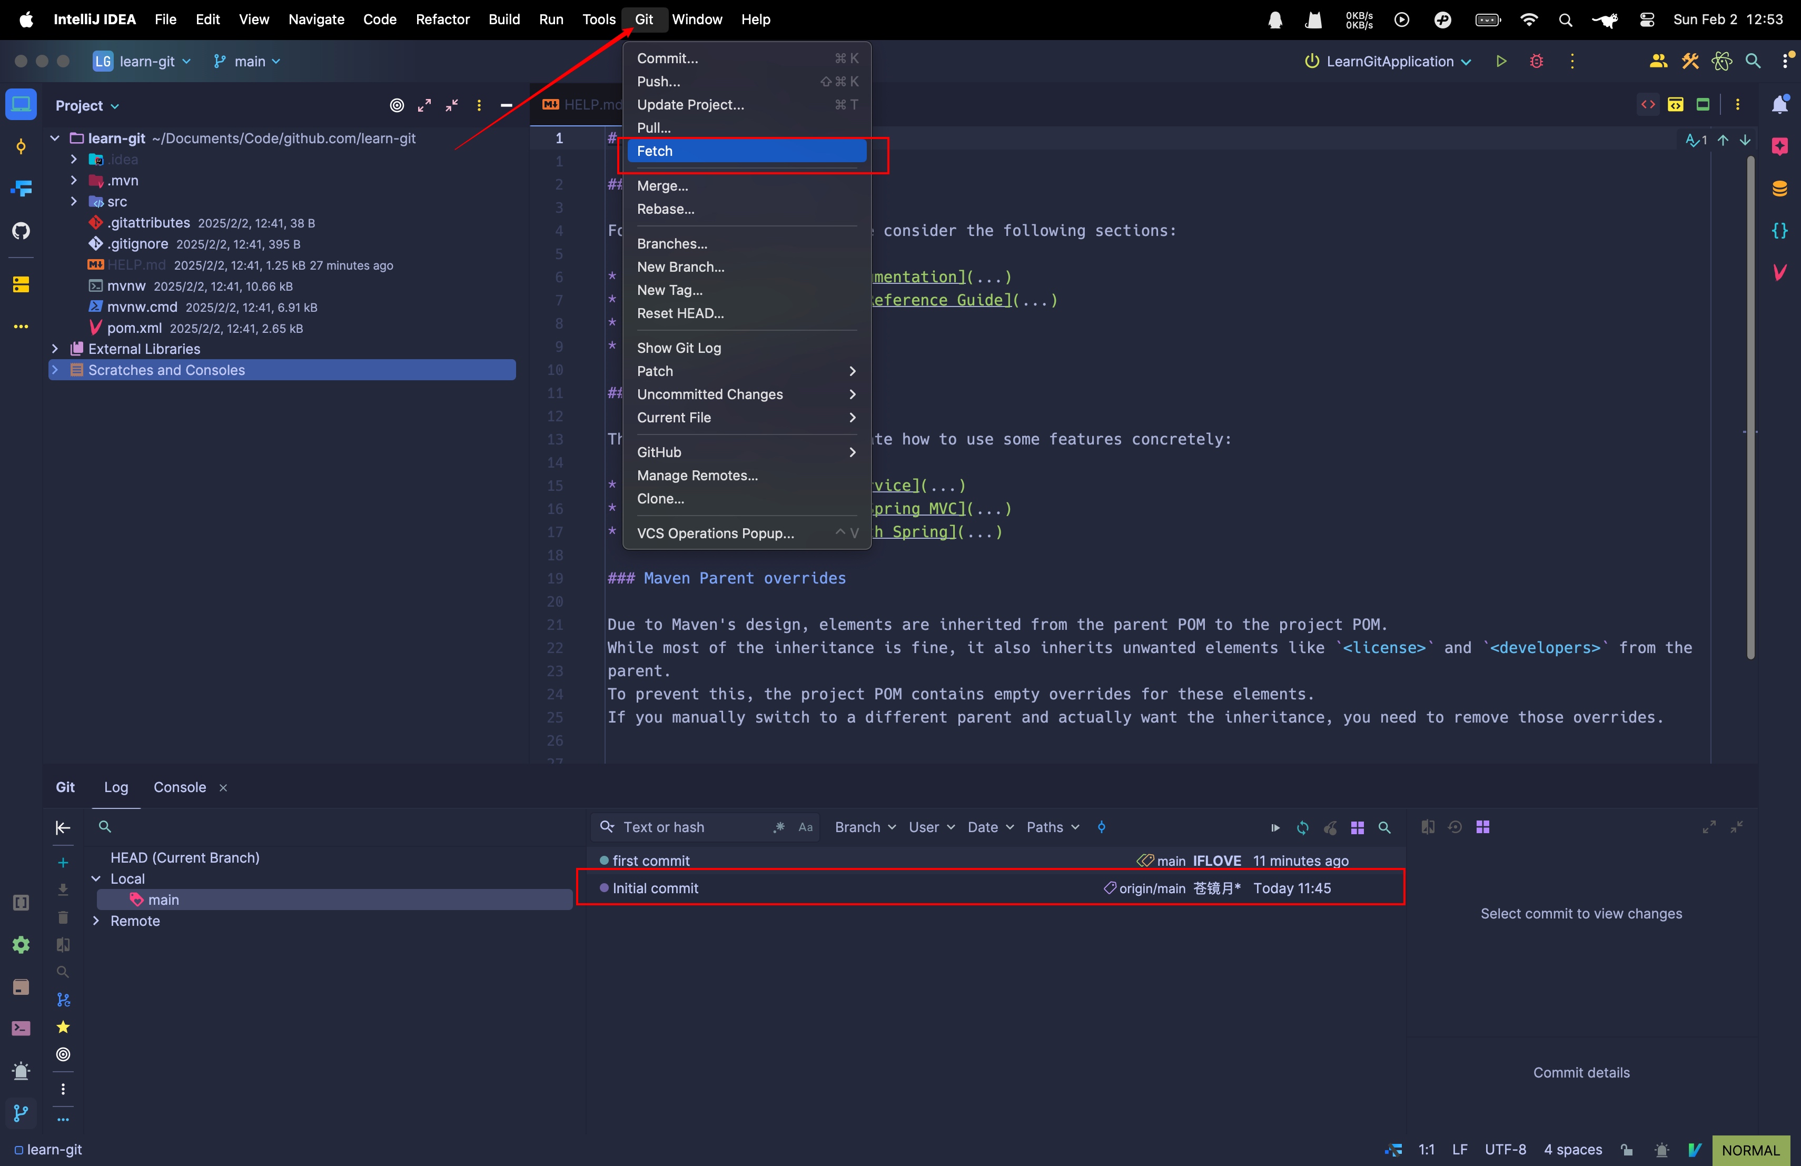Click Select Opened File target icon

tap(397, 106)
